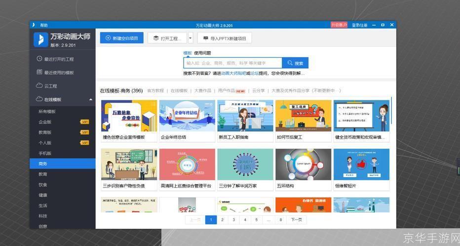Select the 企业版 category

[45, 122]
